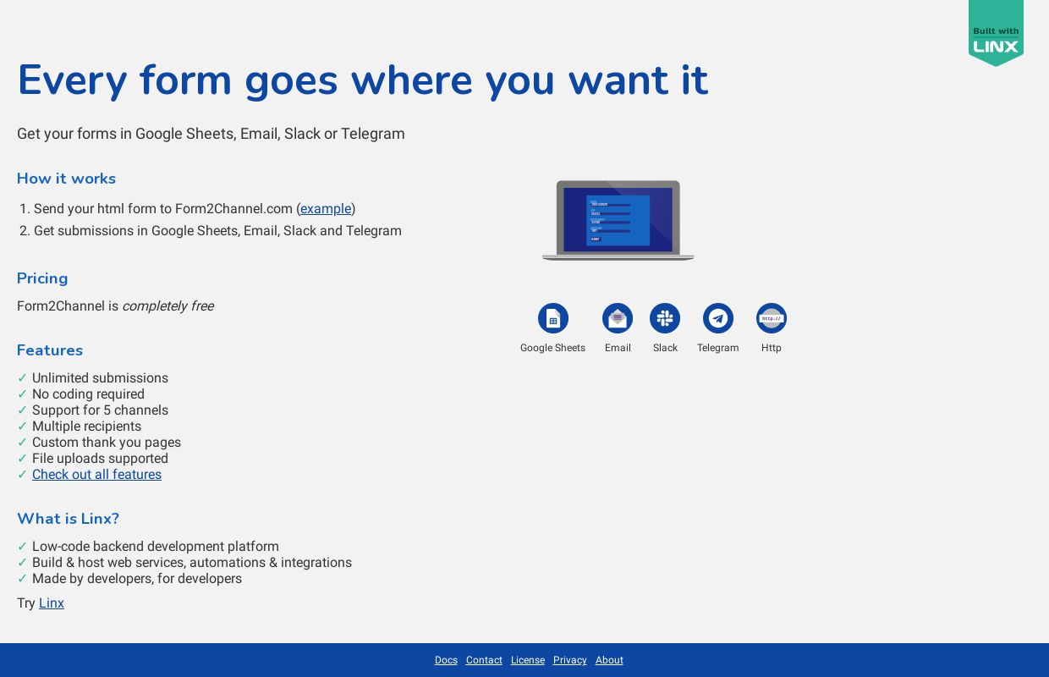
Task: Click 'Unlimited submissions' feature line
Action: pyautogui.click(x=100, y=378)
